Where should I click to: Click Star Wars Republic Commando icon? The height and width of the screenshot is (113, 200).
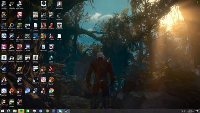click(4, 81)
